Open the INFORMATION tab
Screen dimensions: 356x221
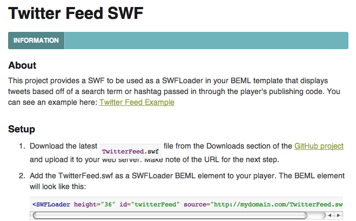tap(36, 41)
